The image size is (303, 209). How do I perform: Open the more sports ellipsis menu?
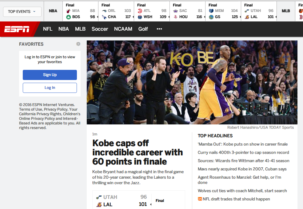coord(159,29)
